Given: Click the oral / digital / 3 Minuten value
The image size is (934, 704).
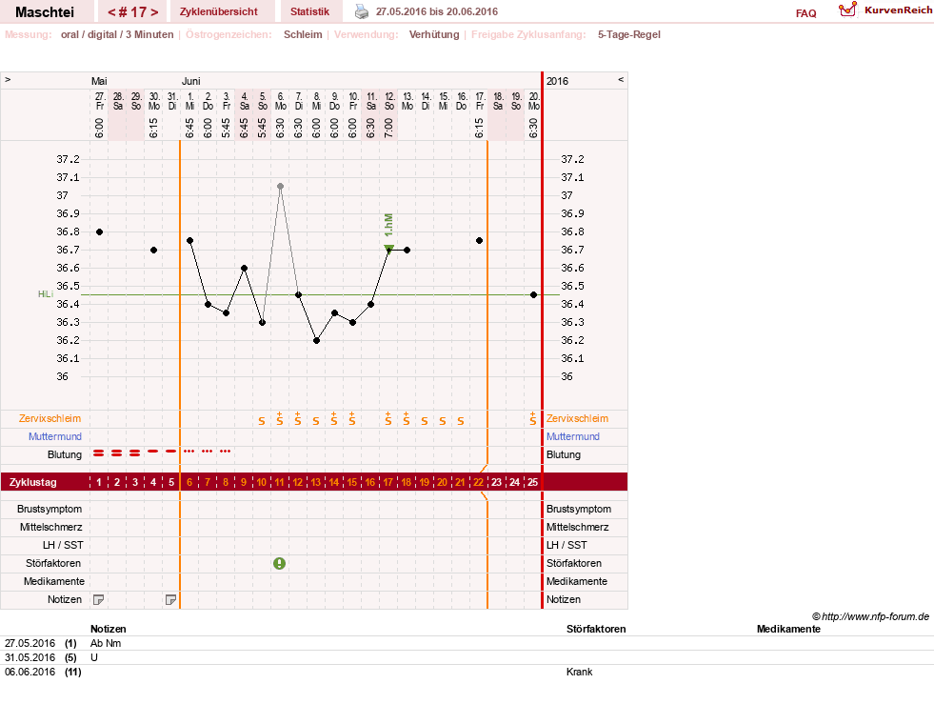Looking at the screenshot, I should click(117, 34).
